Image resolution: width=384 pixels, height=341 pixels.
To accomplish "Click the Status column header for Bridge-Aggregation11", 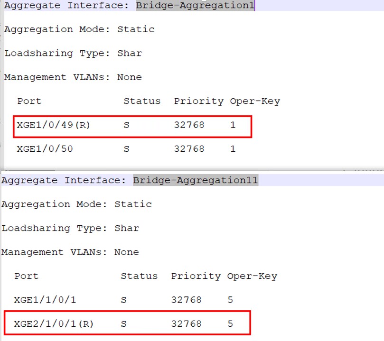I will click(139, 276).
